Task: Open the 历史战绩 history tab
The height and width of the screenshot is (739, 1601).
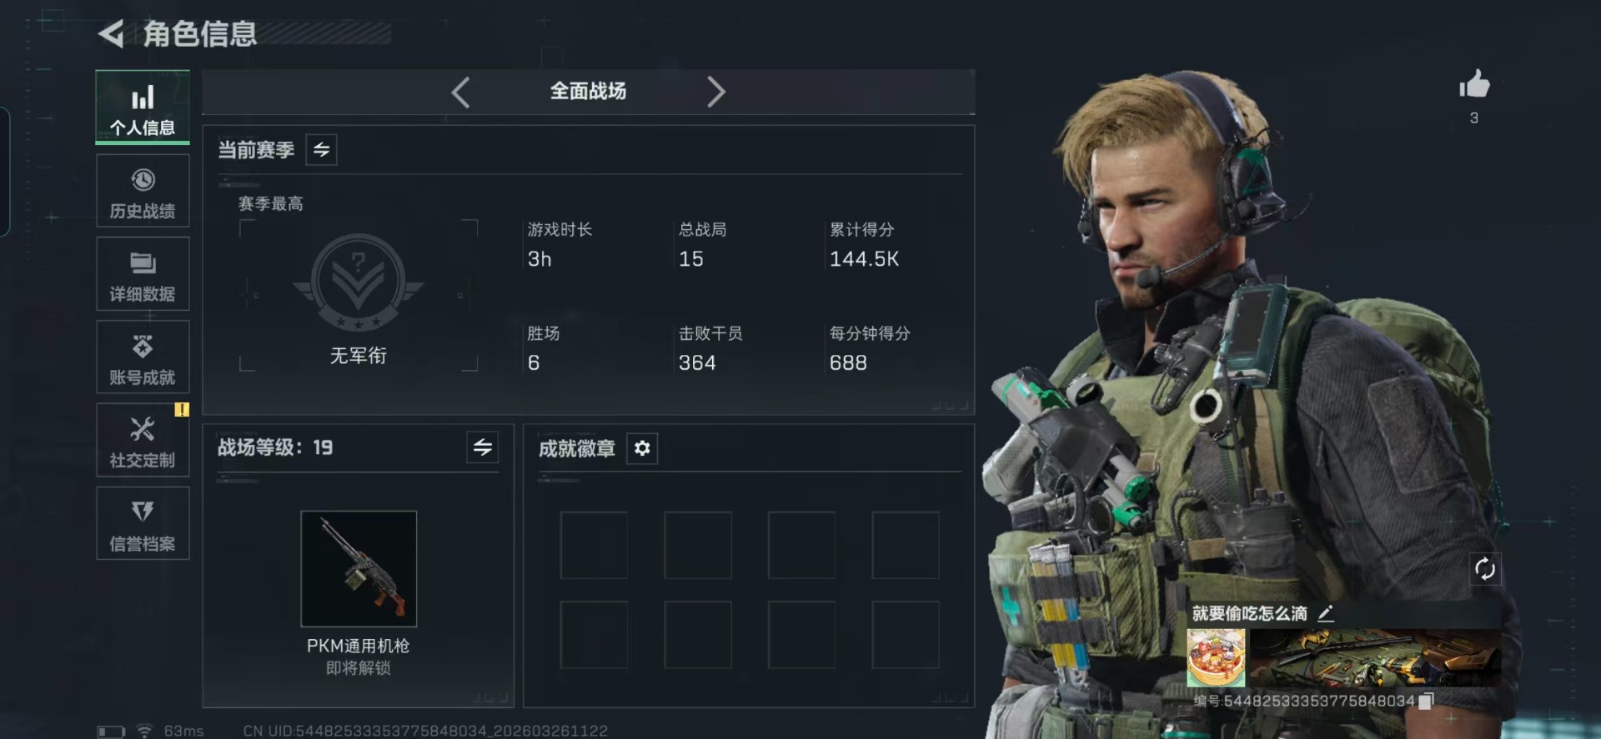Action: 143,192
